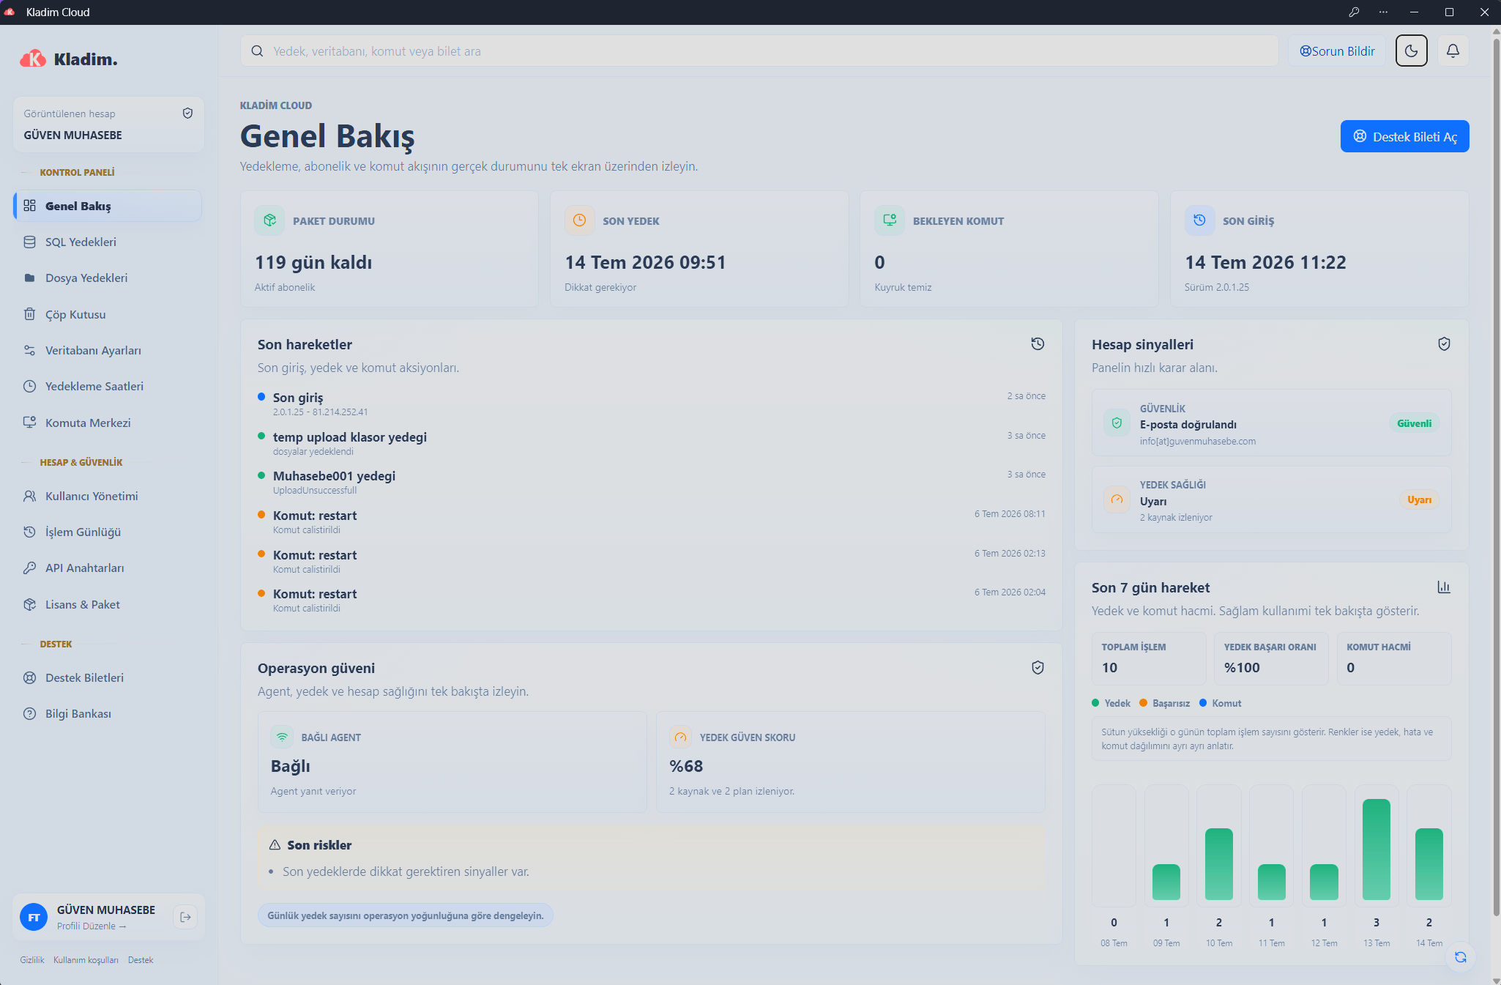Open İşlem Günlüğü

[x=108, y=532]
